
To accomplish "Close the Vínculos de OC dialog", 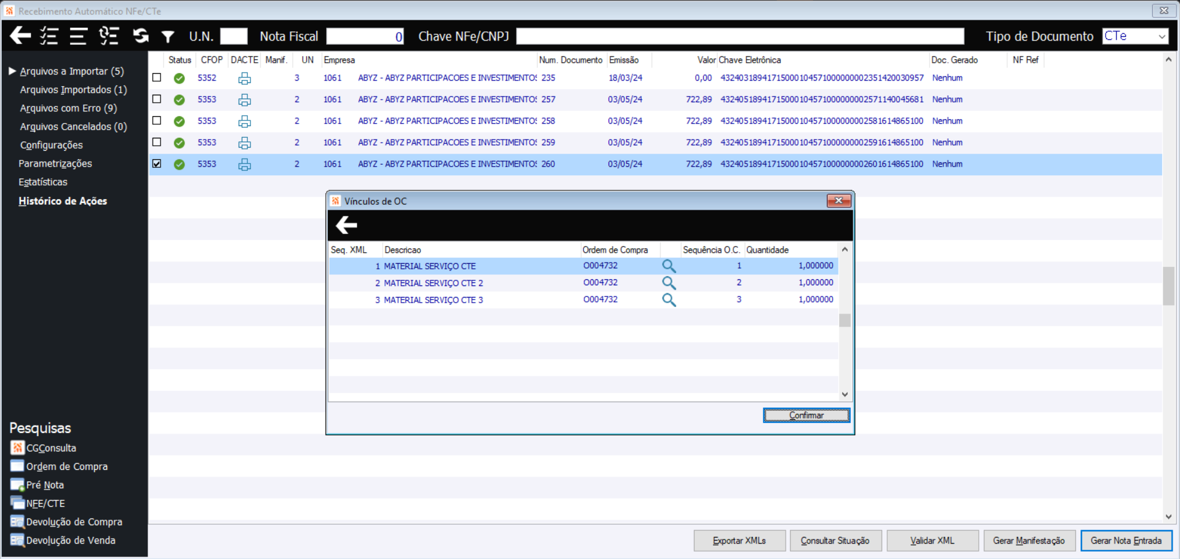I will (839, 200).
